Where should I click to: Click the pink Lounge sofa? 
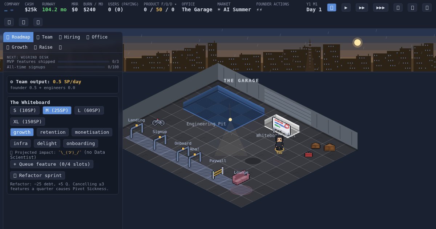[241, 178]
